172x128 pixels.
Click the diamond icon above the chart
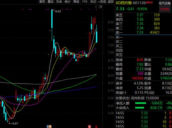96,7
